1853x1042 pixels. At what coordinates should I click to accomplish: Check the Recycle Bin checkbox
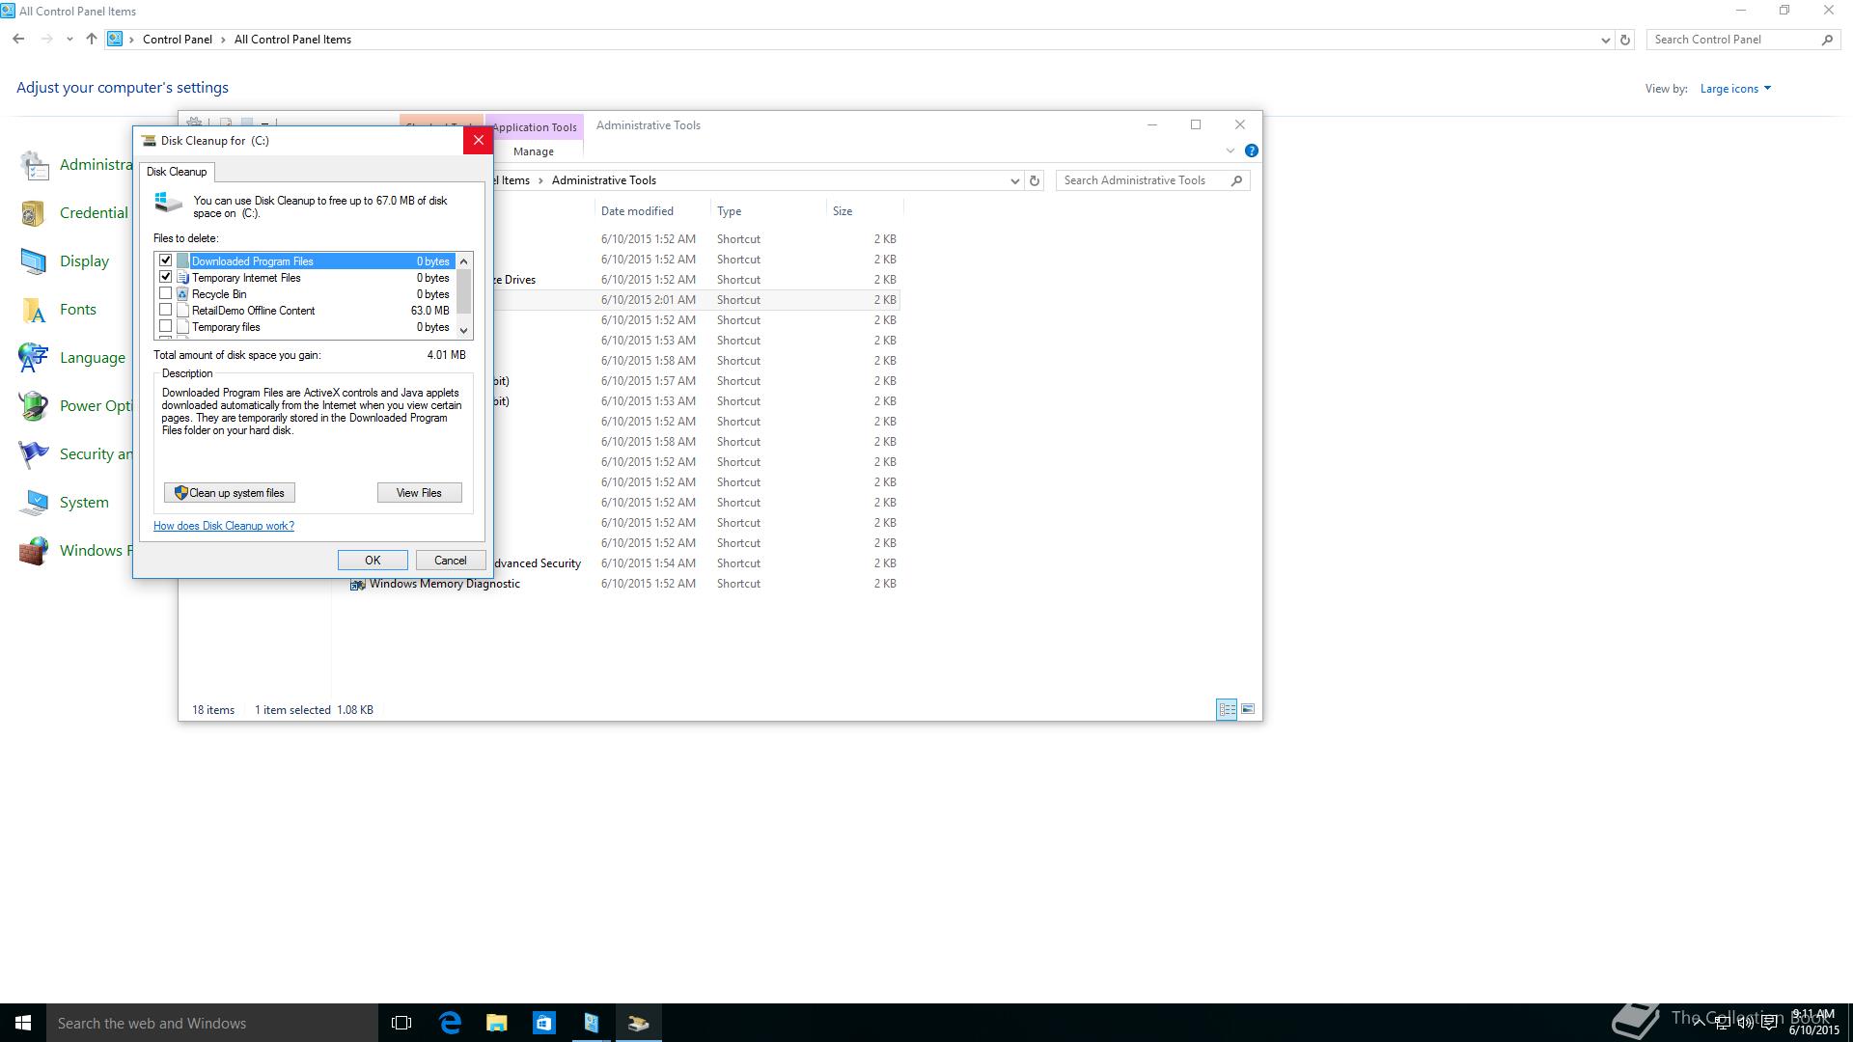(x=166, y=293)
